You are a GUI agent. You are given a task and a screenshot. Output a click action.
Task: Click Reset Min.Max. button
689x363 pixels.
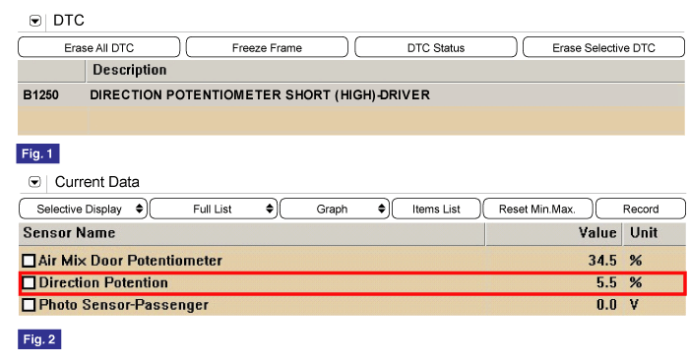(537, 209)
